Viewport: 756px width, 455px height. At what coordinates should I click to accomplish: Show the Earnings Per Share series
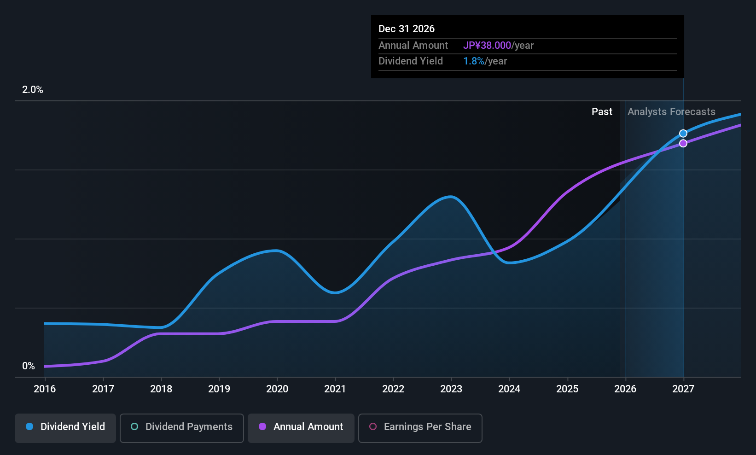pos(420,428)
